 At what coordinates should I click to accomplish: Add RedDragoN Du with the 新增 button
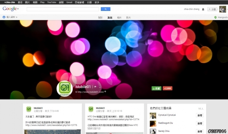click(x=199, y=123)
